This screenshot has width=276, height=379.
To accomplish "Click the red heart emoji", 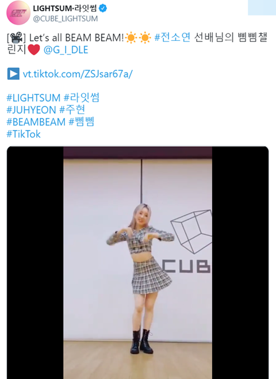I will pos(34,50).
